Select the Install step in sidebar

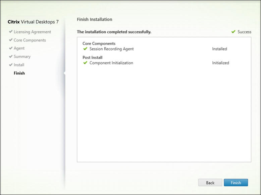tap(19, 65)
